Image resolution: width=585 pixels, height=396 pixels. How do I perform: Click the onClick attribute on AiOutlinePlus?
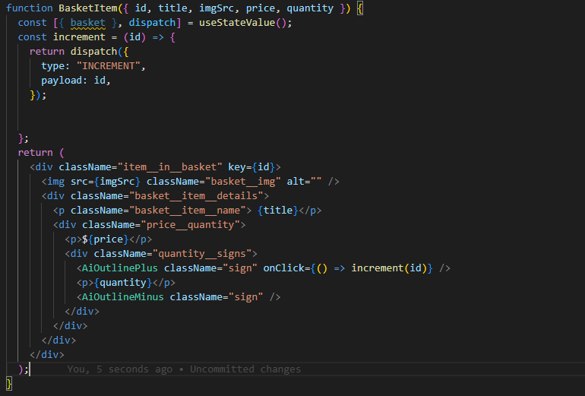click(284, 268)
